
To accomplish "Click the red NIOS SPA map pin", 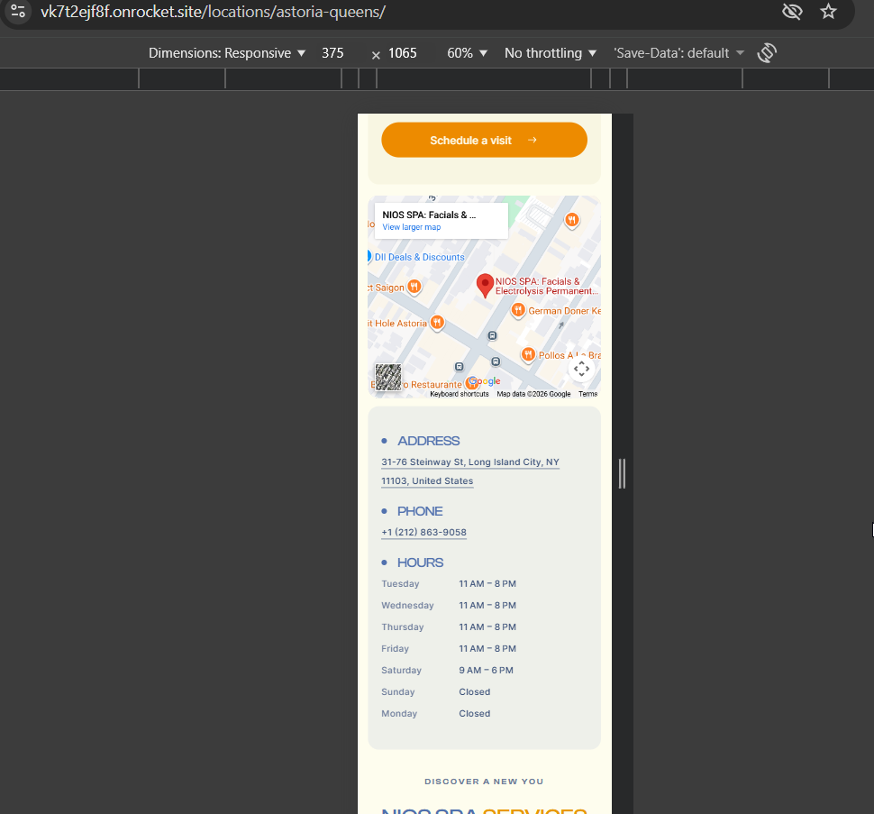I will 485,286.
